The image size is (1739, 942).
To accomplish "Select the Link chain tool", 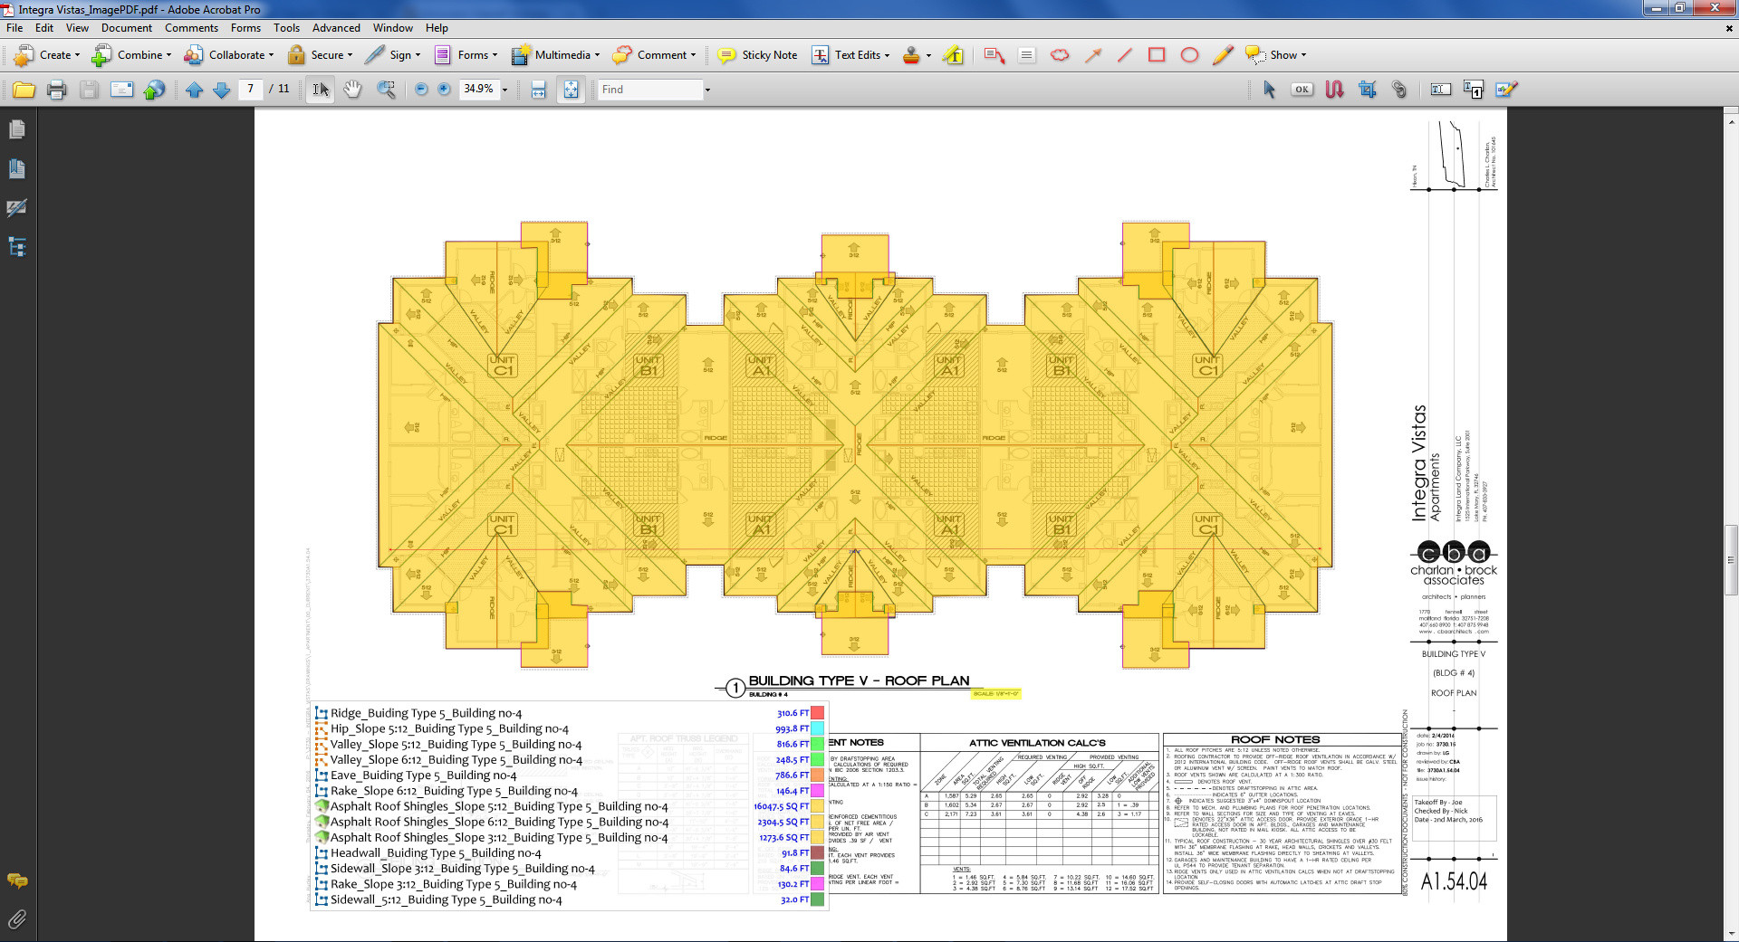I will pos(1399,90).
